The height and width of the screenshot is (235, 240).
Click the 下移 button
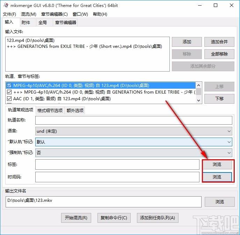[219, 99]
